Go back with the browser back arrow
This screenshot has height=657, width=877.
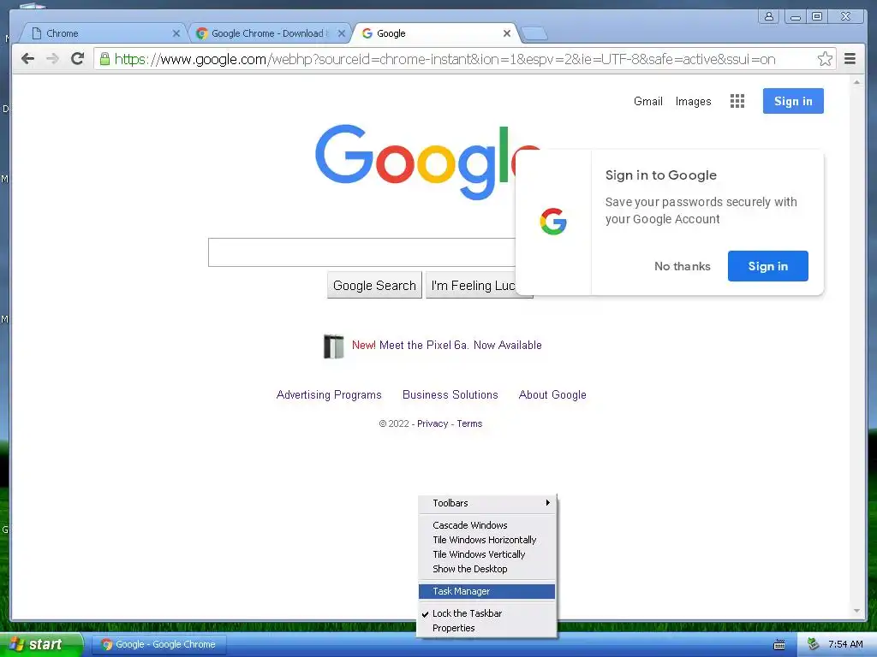[x=27, y=59]
